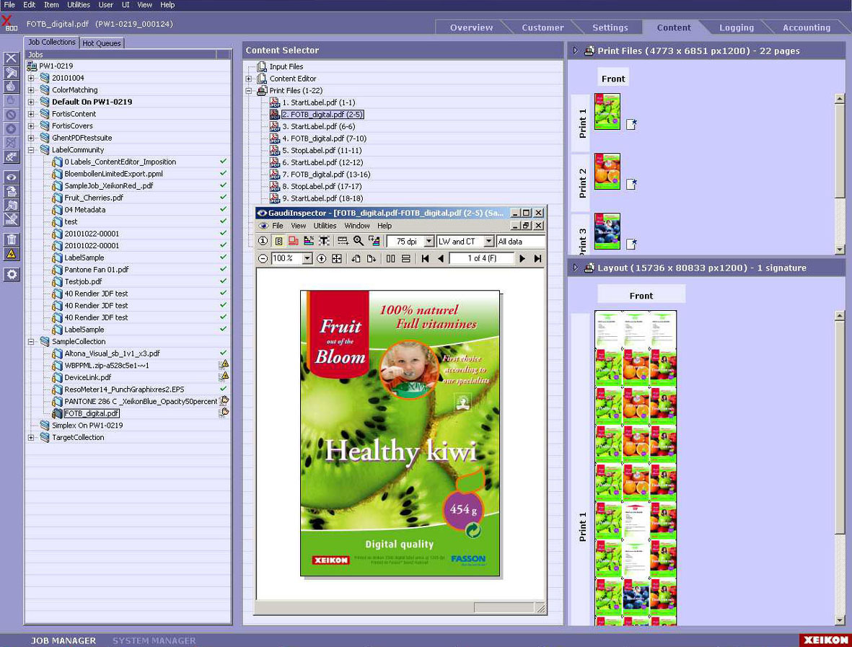
Task: Click the info icon in GaudiInspector toolbar
Action: (264, 242)
